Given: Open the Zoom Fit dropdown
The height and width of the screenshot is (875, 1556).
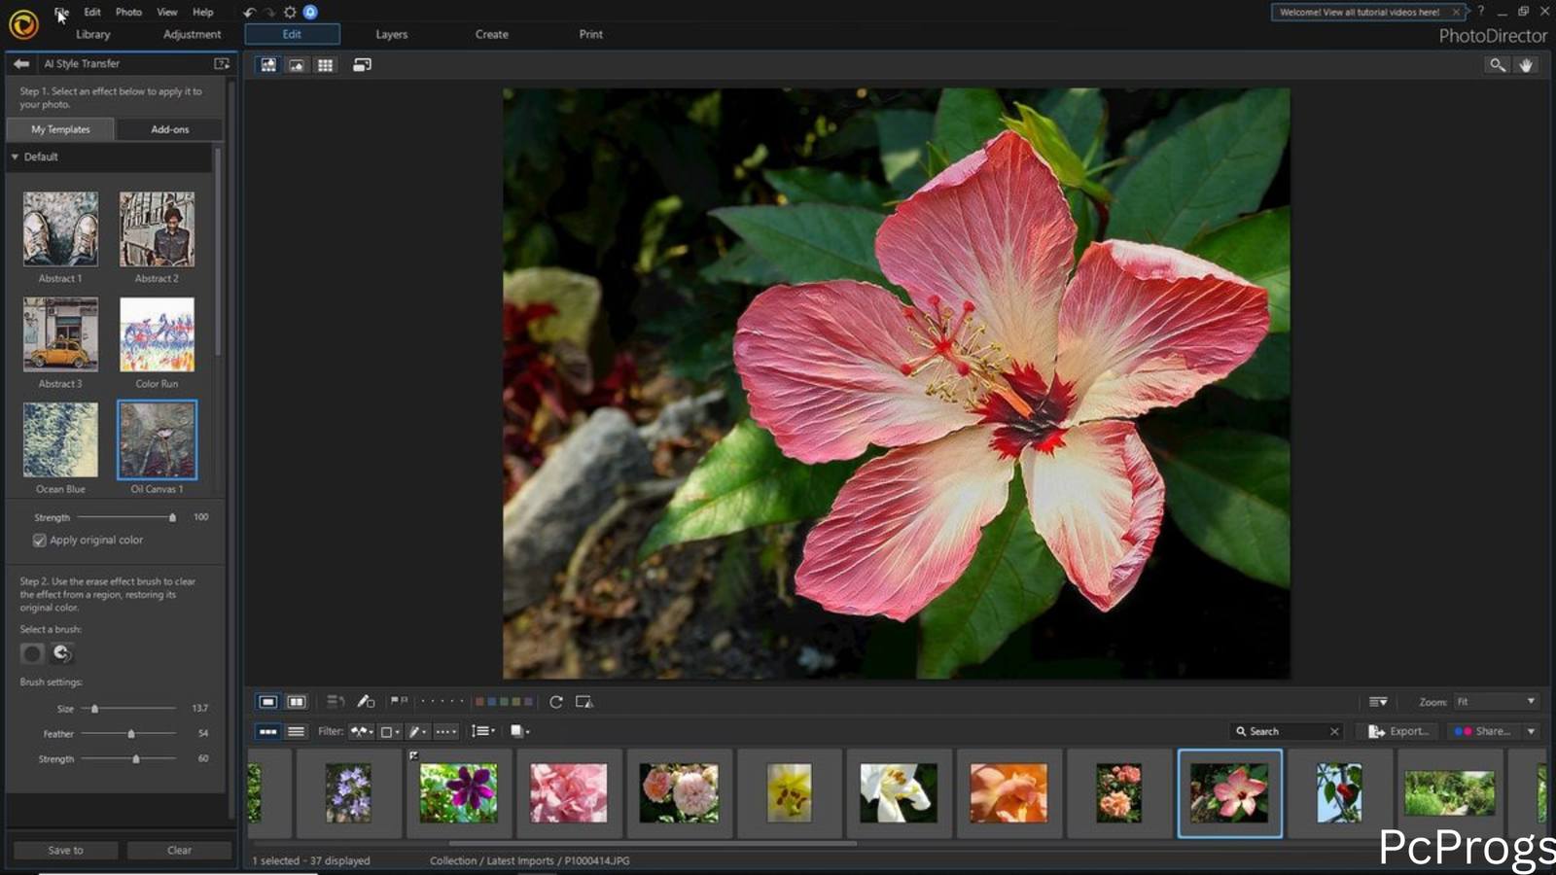Looking at the screenshot, I should (x=1495, y=701).
